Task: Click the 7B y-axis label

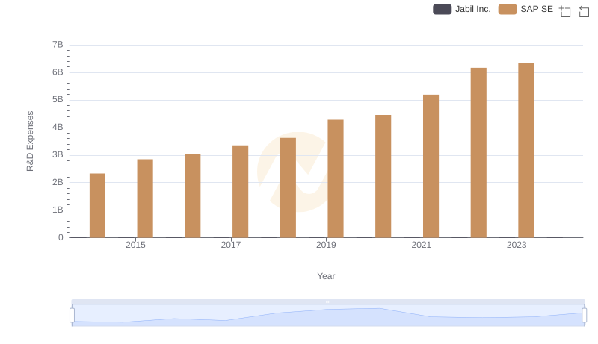Action: (x=58, y=45)
